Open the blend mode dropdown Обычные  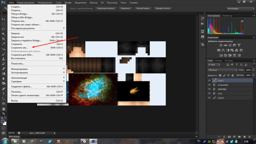click(x=222, y=70)
